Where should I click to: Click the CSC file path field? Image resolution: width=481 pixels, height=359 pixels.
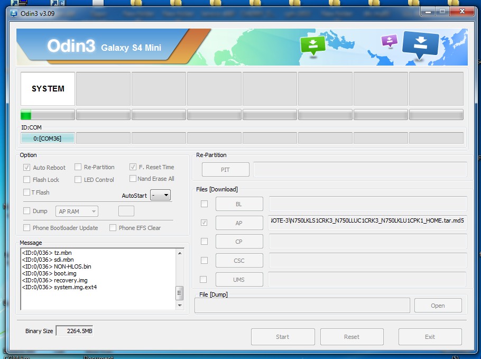[368, 261]
